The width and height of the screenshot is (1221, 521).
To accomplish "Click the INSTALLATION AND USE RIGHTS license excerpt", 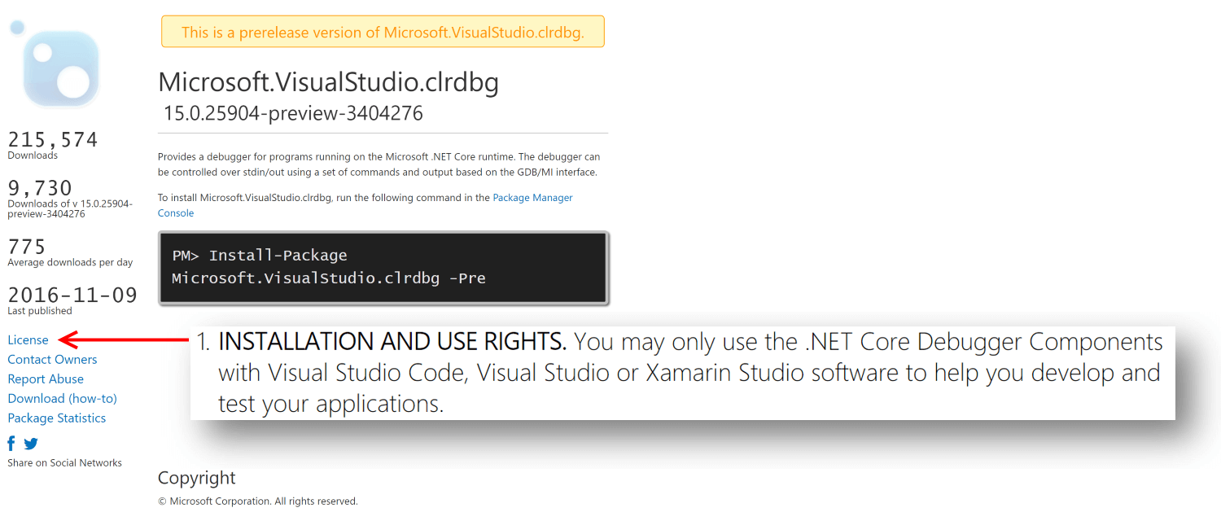I will point(683,373).
